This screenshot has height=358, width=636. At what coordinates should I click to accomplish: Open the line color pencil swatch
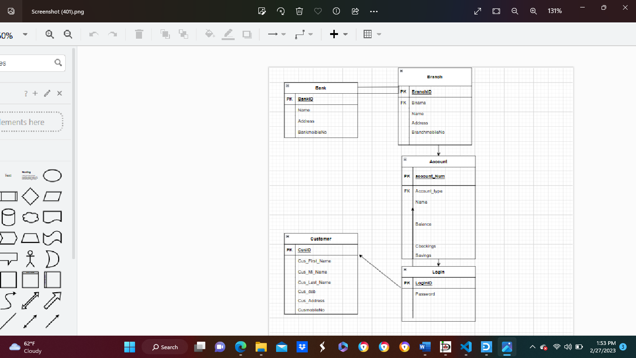click(x=228, y=34)
